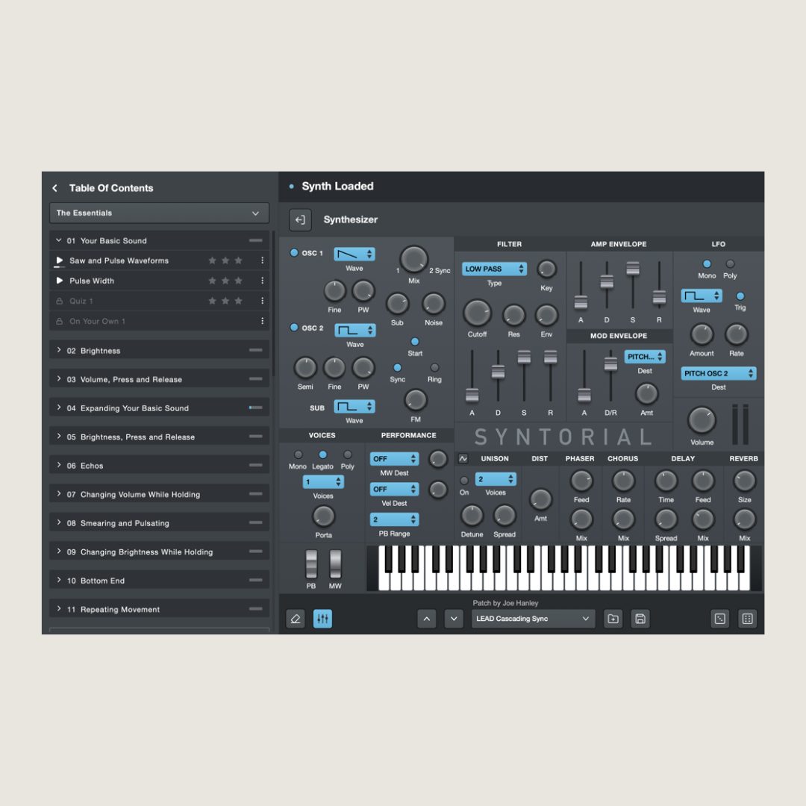806x806 pixels.
Task: Click the grid keypad icon at bottom right
Action: pos(747,619)
